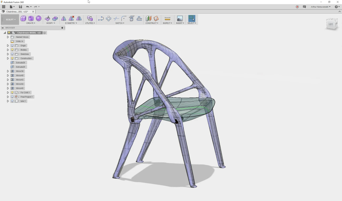The height and width of the screenshot is (201, 342).
Task: Choose the Sphere create icon
Action: pyautogui.click(x=39, y=18)
